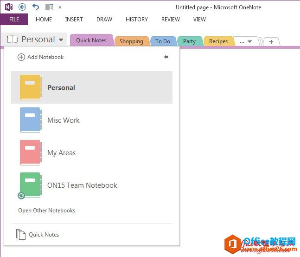Click the Undo arrow icon
The image size is (300, 257).
pos(36,7)
